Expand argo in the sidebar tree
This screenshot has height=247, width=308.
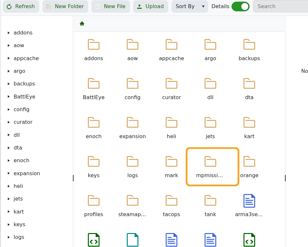tap(9, 71)
